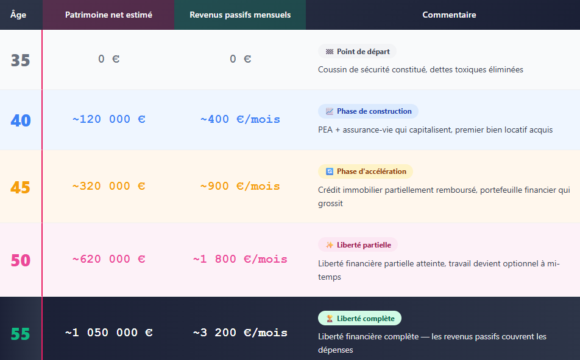Click the checkered flag icon in Point de départ

(329, 52)
